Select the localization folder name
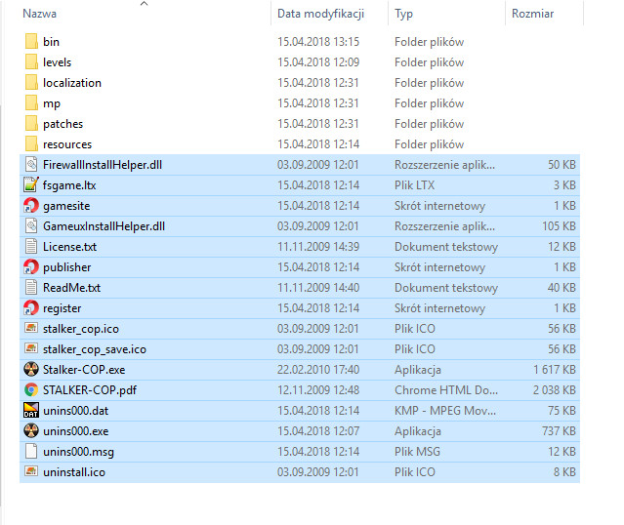Viewport: 624px width, 525px height. 72,83
